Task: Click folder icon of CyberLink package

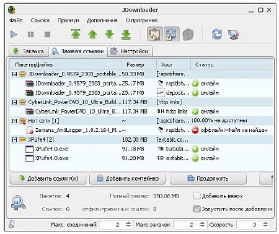Action: 22,102
